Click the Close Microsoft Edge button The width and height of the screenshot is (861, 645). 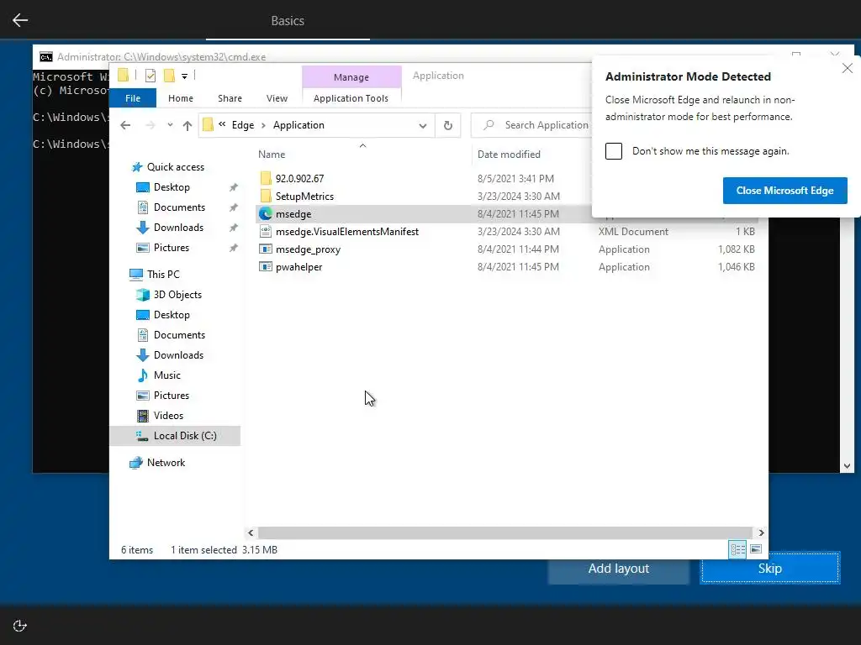pos(784,191)
